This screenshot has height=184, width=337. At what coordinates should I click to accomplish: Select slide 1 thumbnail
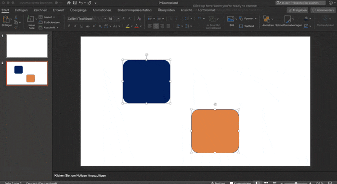[27, 46]
